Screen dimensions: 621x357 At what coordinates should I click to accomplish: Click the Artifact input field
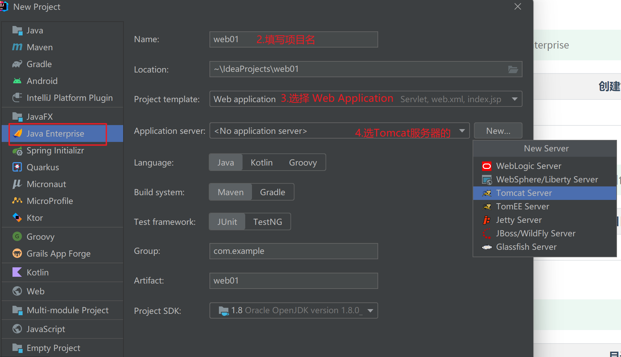tap(293, 281)
